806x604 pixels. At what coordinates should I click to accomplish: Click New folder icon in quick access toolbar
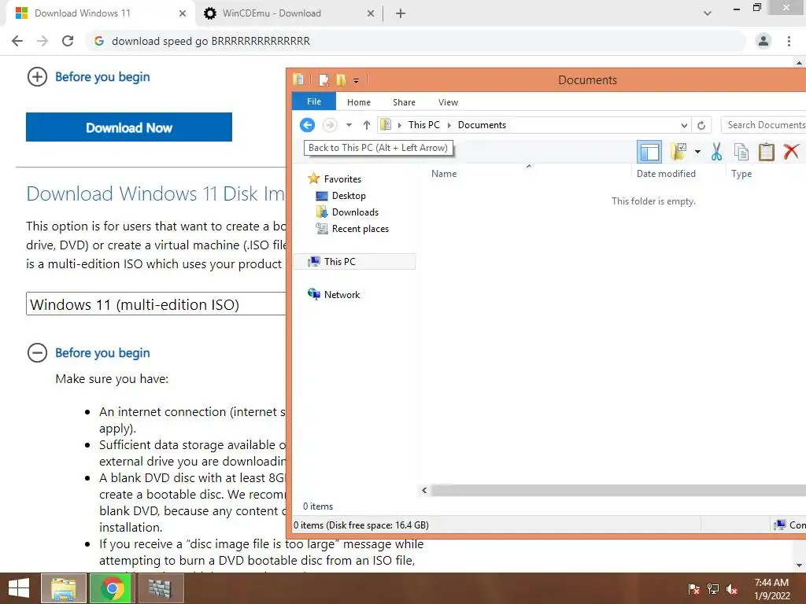coord(341,80)
